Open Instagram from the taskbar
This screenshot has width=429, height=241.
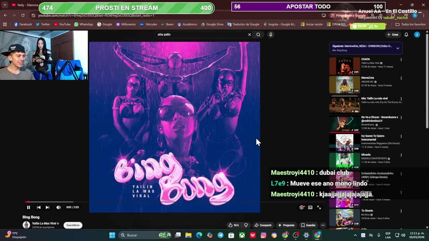click(263, 235)
